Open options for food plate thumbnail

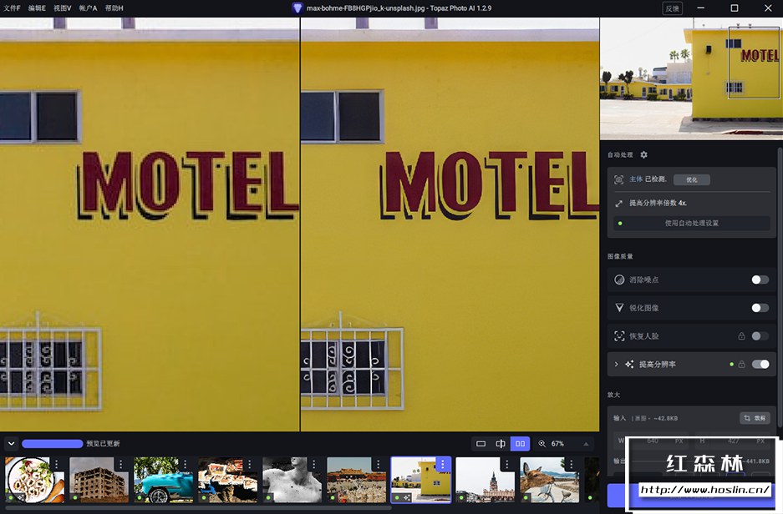57,465
